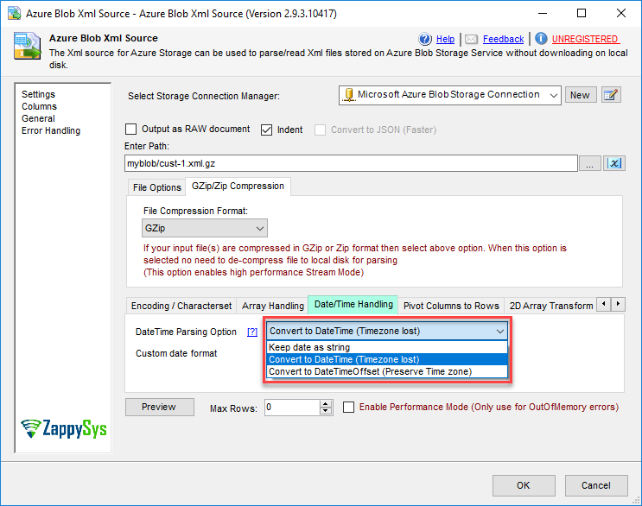Open Array Handling tab

(x=273, y=306)
